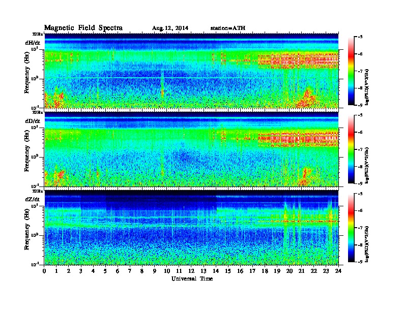Viewport: 403px width, 311px height.
Task: Click the "dH/dt" panel label
Action: 33,43
